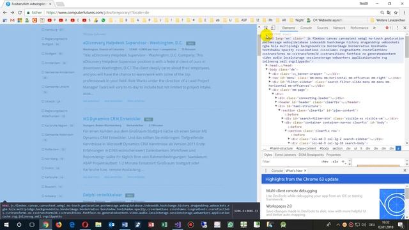The width and height of the screenshot is (409, 230).
Task: Show more DevTools tabs with the chevron
Action: (x=374, y=27)
